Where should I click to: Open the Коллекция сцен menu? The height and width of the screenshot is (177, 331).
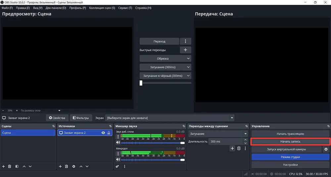[x=102, y=8]
